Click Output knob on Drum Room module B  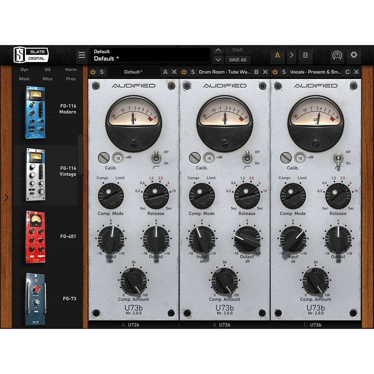247,239
